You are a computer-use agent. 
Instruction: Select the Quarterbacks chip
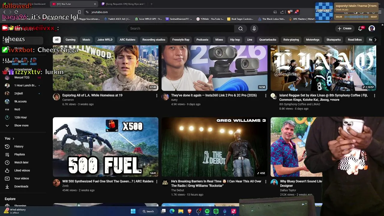point(268,40)
